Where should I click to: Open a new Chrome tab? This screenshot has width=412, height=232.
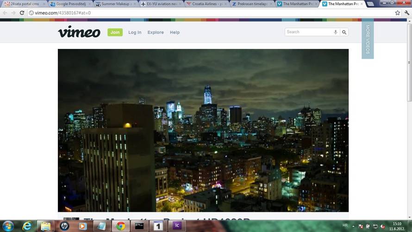tap(370, 4)
